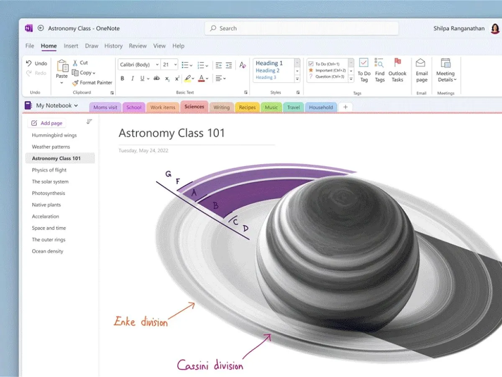The image size is (502, 377).
Task: Expand paragraph alignment options
Action: click(x=225, y=78)
